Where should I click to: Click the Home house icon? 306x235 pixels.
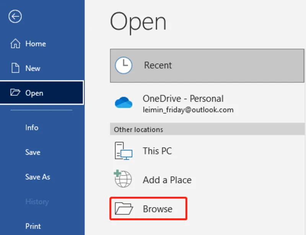click(15, 44)
